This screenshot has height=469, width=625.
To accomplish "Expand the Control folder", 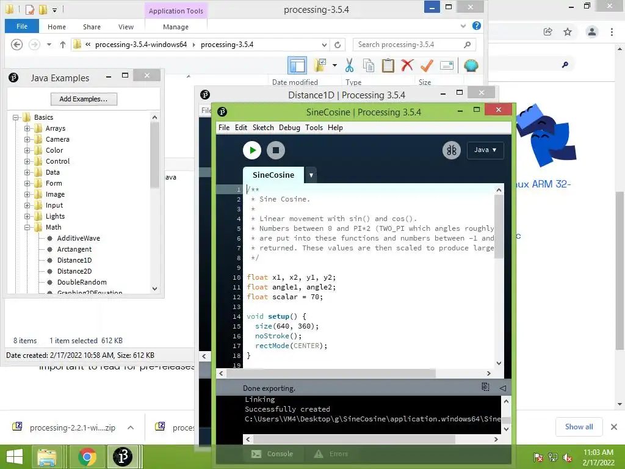I will [x=27, y=161].
